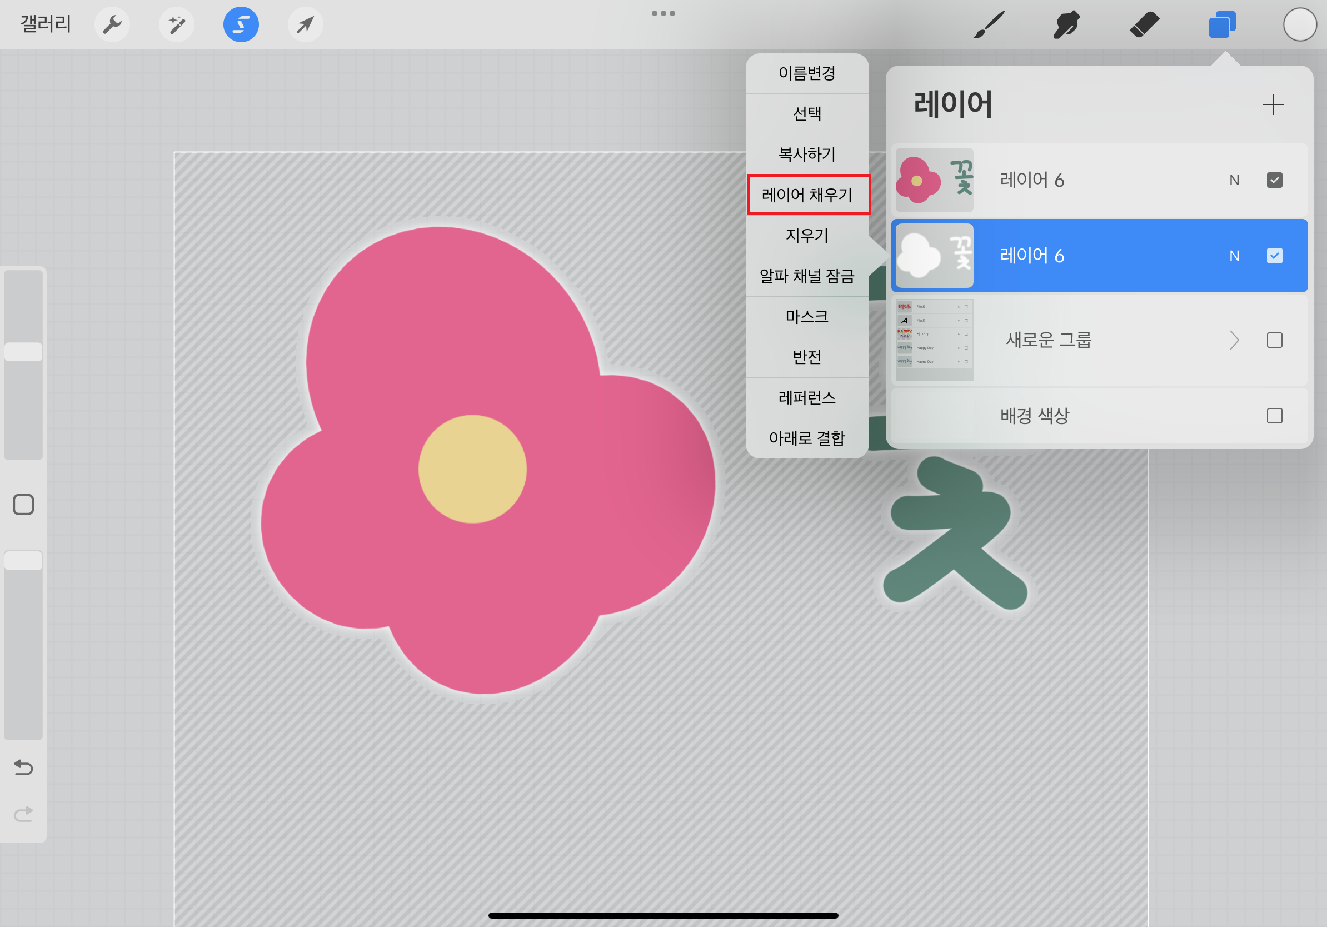The image size is (1327, 927).
Task: Choose 아래로 결합 from layer menu
Action: [807, 438]
